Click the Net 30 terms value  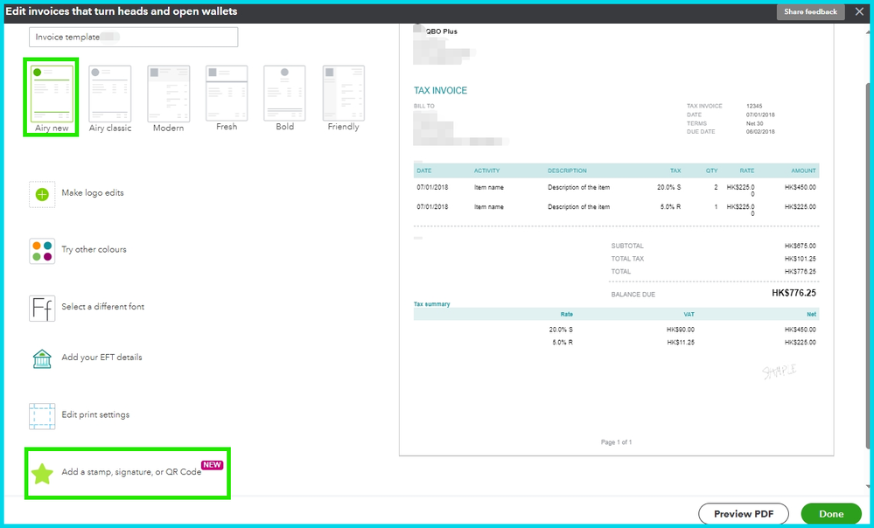(x=755, y=123)
